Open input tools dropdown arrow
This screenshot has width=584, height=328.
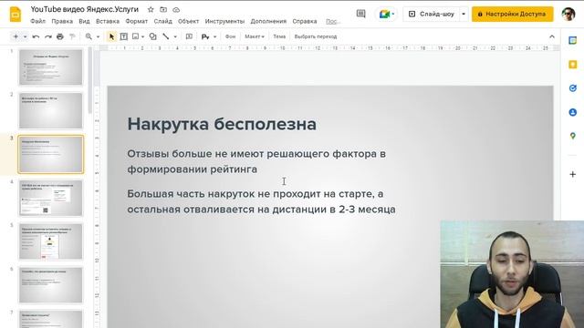pyautogui.click(x=214, y=36)
